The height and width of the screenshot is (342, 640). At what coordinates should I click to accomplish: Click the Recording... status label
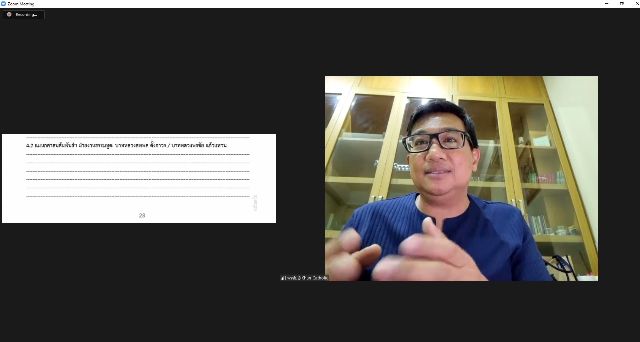coord(26,14)
